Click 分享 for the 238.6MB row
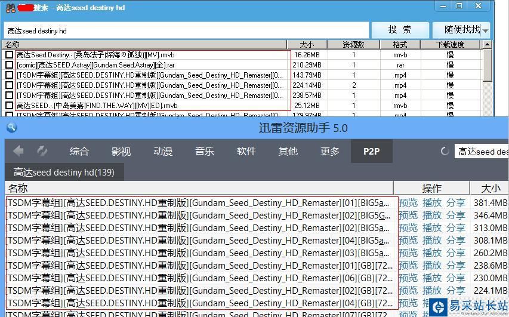The image size is (509, 317). tap(456, 265)
